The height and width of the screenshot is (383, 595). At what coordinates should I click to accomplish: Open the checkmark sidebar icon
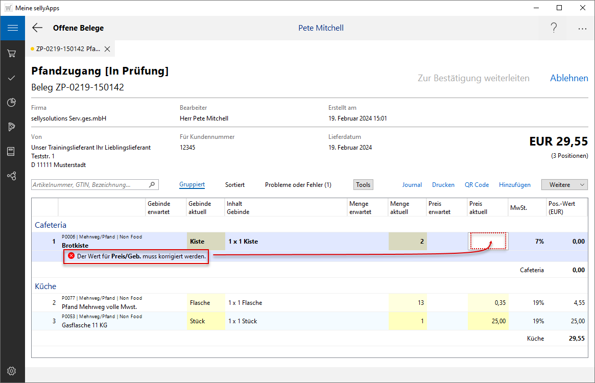pos(12,78)
